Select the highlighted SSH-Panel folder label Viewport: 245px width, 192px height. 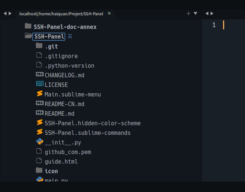coord(49,37)
